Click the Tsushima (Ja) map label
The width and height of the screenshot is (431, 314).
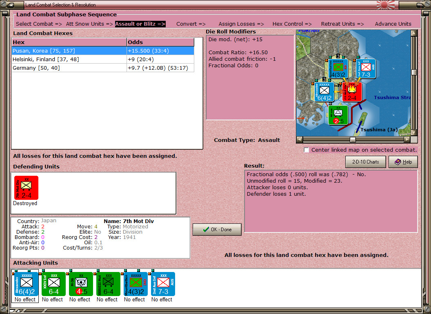(379, 130)
